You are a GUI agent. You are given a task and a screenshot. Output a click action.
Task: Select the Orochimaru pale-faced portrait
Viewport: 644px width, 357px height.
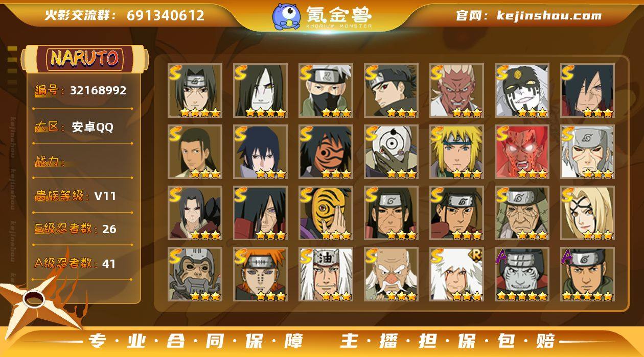tap(260, 91)
